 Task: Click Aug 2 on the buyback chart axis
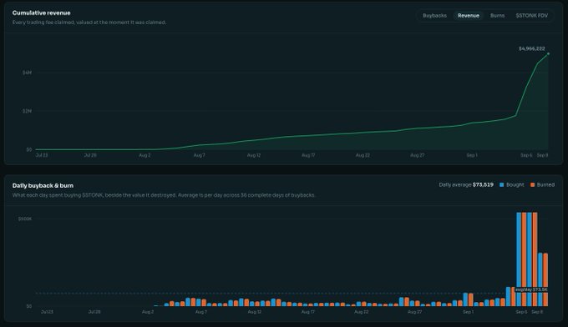(148, 312)
